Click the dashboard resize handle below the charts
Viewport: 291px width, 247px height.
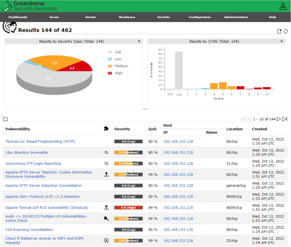[x=145, y=109]
